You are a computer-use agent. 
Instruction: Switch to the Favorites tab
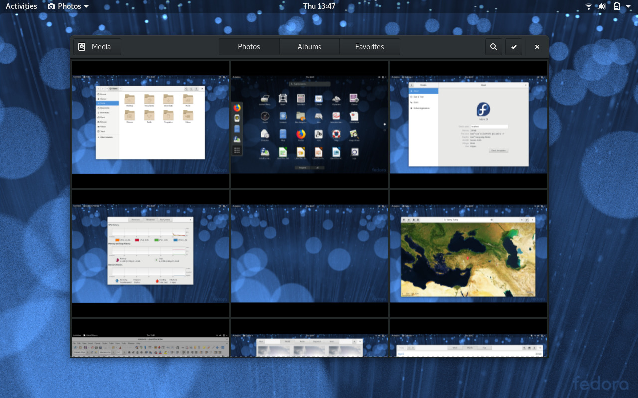pyautogui.click(x=370, y=47)
